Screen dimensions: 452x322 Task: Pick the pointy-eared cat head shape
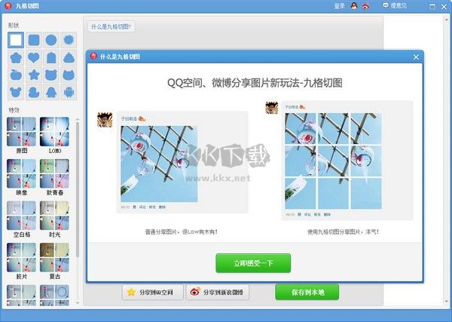point(69,75)
